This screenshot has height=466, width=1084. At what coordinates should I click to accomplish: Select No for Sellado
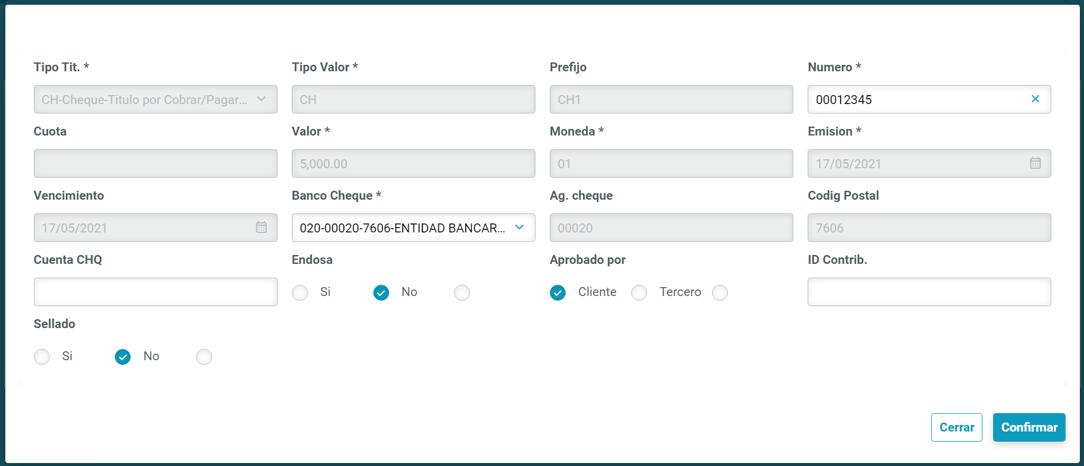[122, 357]
